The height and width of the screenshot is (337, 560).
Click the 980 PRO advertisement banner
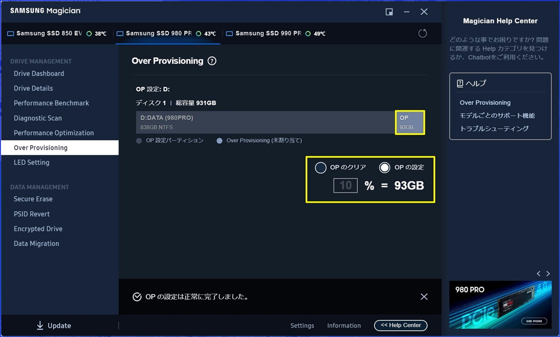click(501, 305)
